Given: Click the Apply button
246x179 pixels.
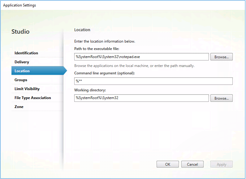Looking at the screenshot, I should [221, 164].
